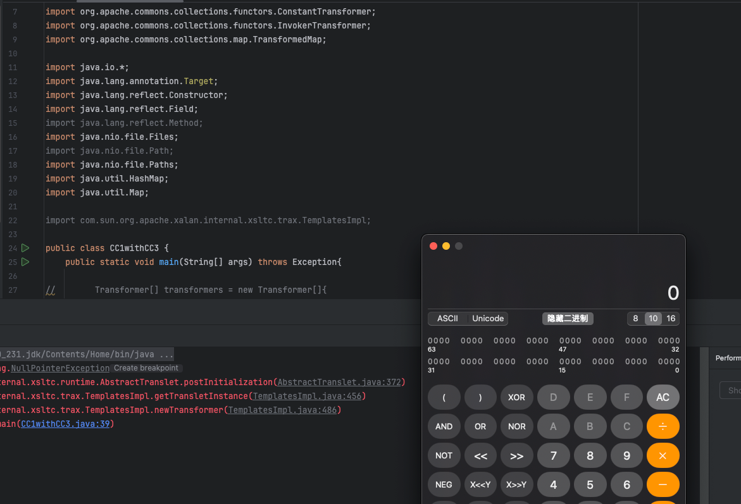Click hex digit D key

coord(554,397)
